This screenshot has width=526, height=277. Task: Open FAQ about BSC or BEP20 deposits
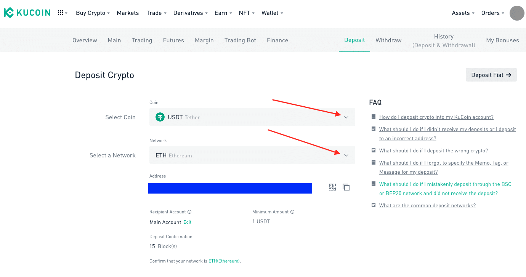coord(445,189)
